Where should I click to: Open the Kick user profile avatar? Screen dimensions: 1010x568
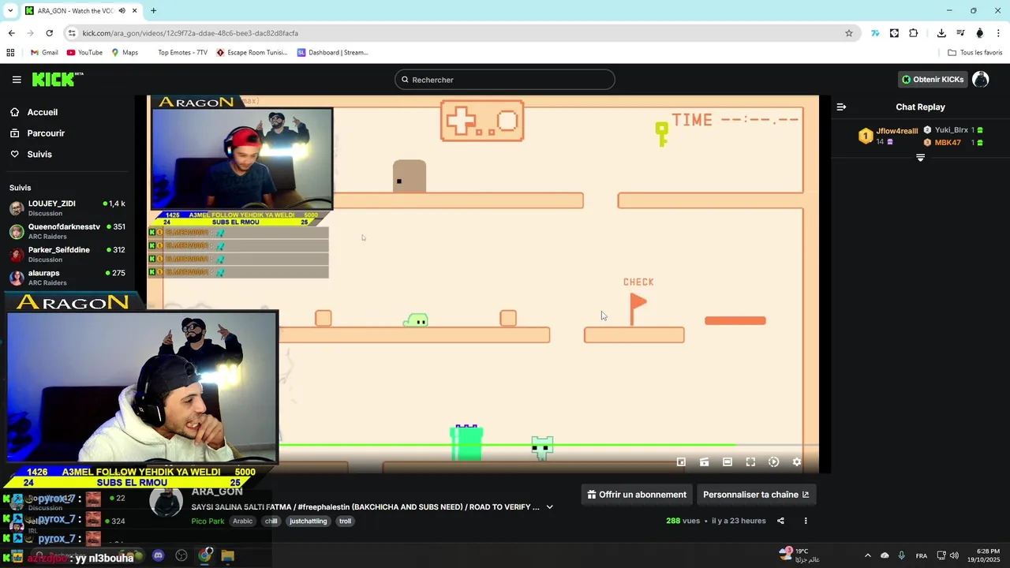(981, 80)
